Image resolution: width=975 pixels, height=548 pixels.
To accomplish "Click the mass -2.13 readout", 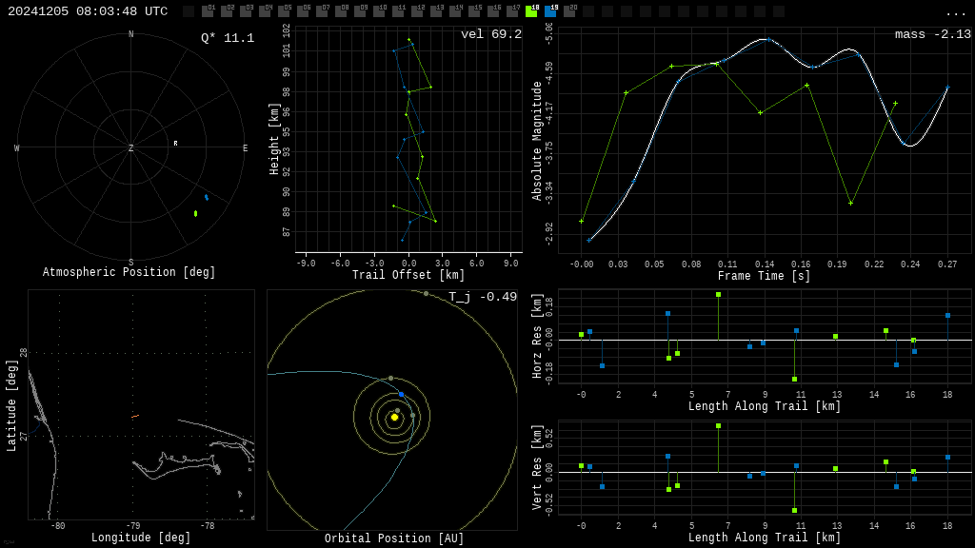I will pyautogui.click(x=932, y=34).
